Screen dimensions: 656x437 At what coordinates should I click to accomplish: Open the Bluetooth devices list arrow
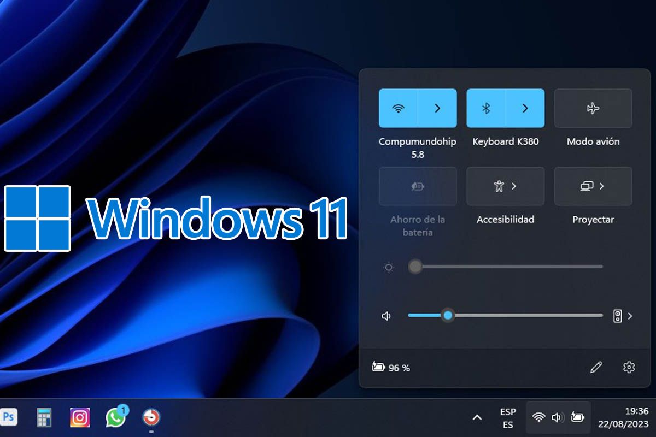(x=525, y=108)
